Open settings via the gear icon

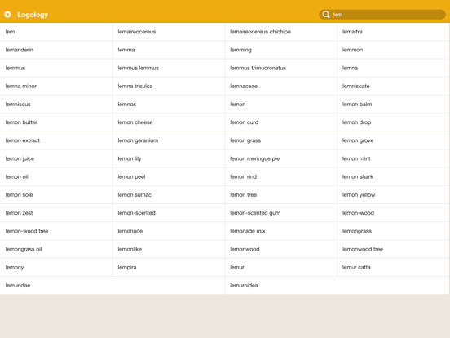[7, 15]
